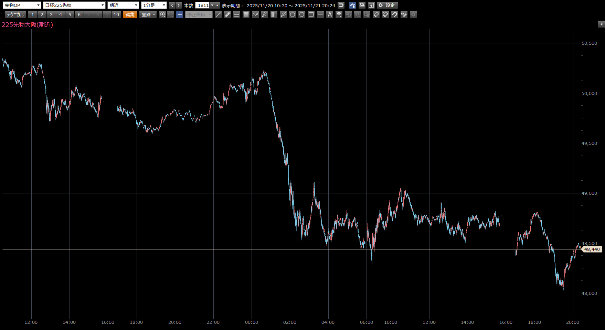The width and height of the screenshot is (605, 330).
Task: Select the eraser tool icon
Action: click(376, 14)
